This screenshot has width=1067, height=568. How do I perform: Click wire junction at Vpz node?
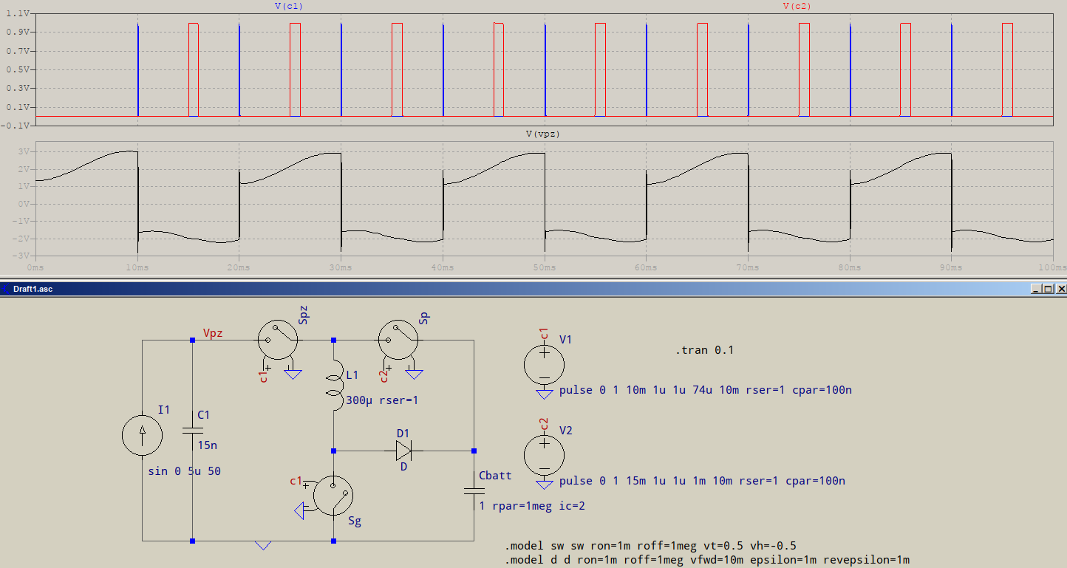[192, 340]
